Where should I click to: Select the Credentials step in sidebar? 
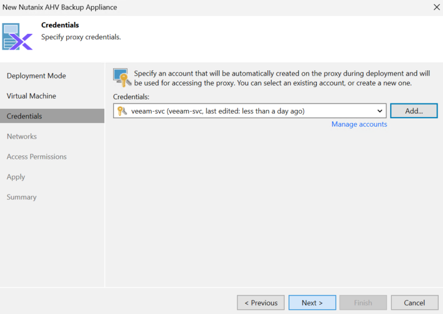coord(52,116)
